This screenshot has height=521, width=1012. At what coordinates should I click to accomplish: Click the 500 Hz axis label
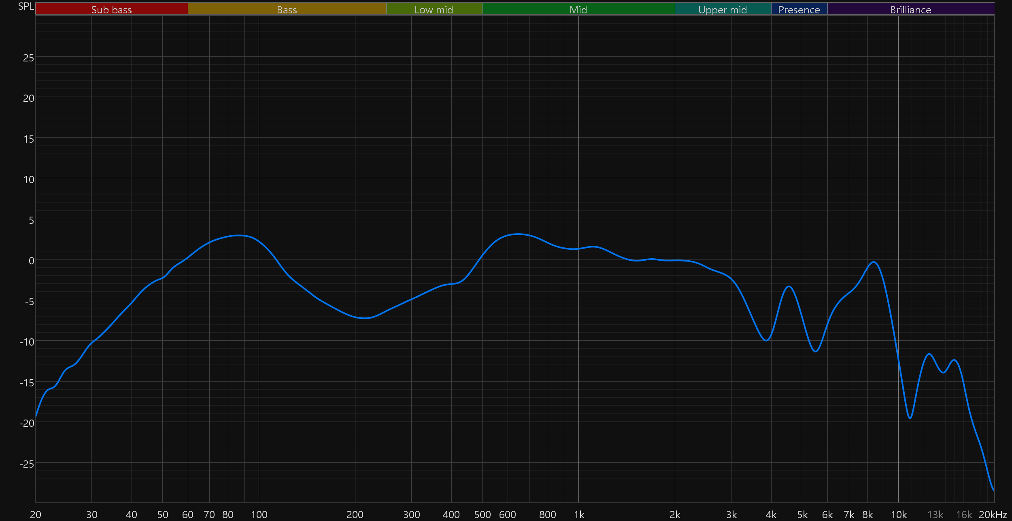pos(482,515)
